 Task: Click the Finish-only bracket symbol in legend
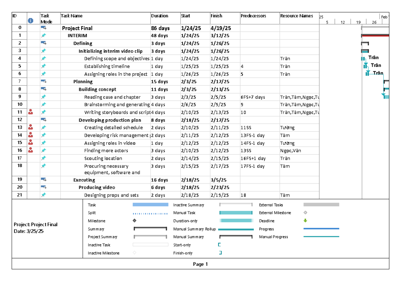coord(220,253)
